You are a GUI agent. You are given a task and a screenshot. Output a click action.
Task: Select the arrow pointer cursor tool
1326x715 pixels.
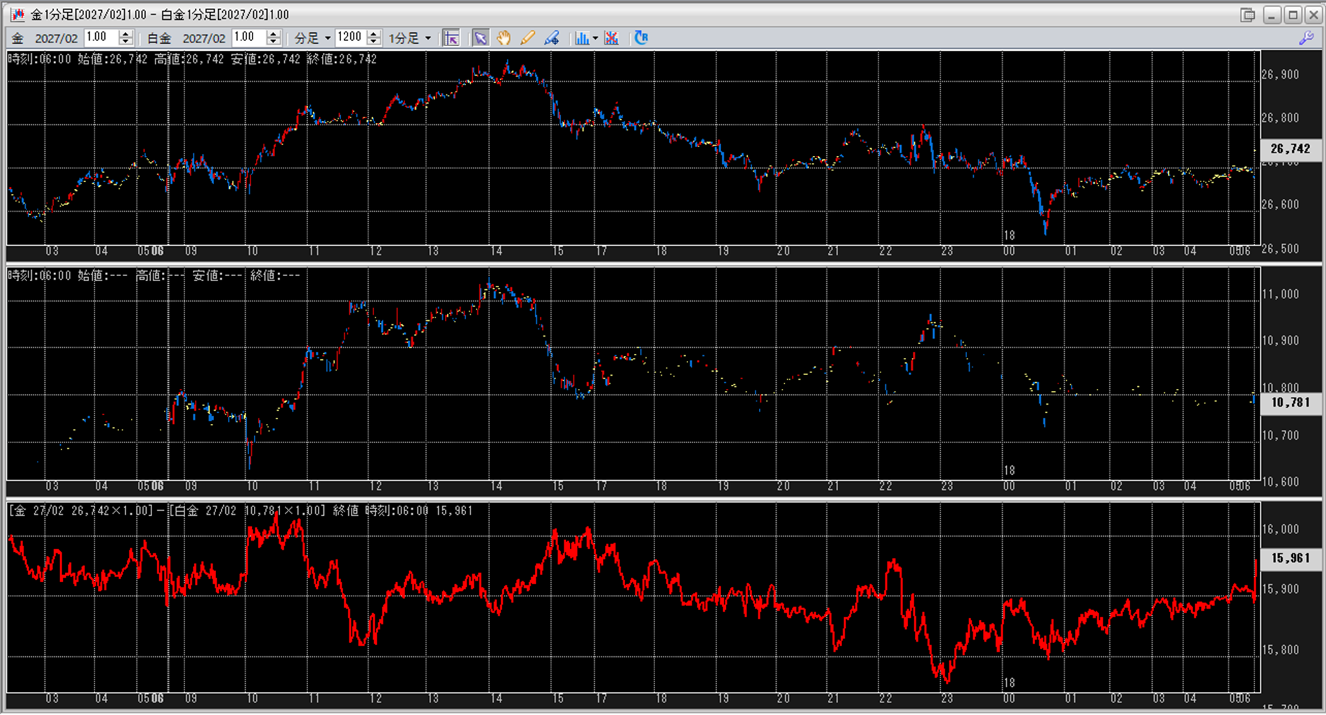click(481, 38)
